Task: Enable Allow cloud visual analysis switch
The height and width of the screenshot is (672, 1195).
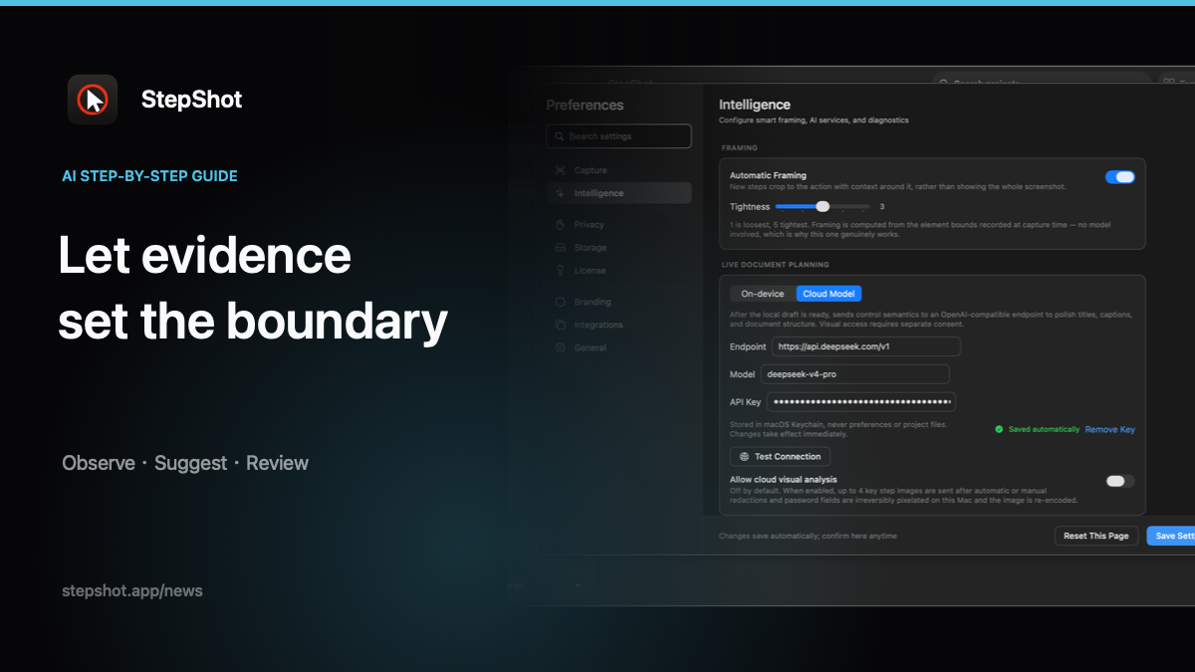Action: (x=1119, y=481)
